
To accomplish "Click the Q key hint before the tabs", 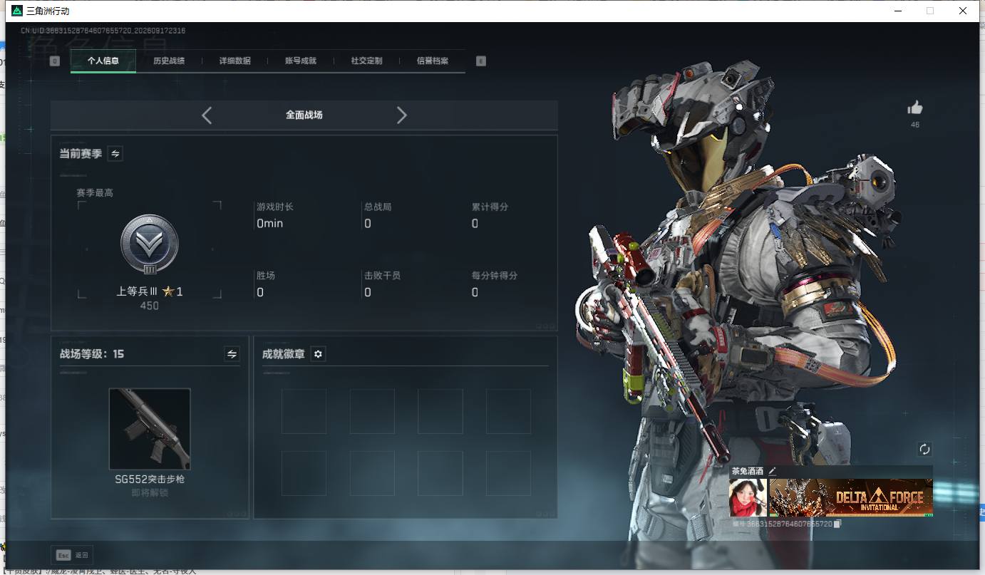I will tap(55, 61).
